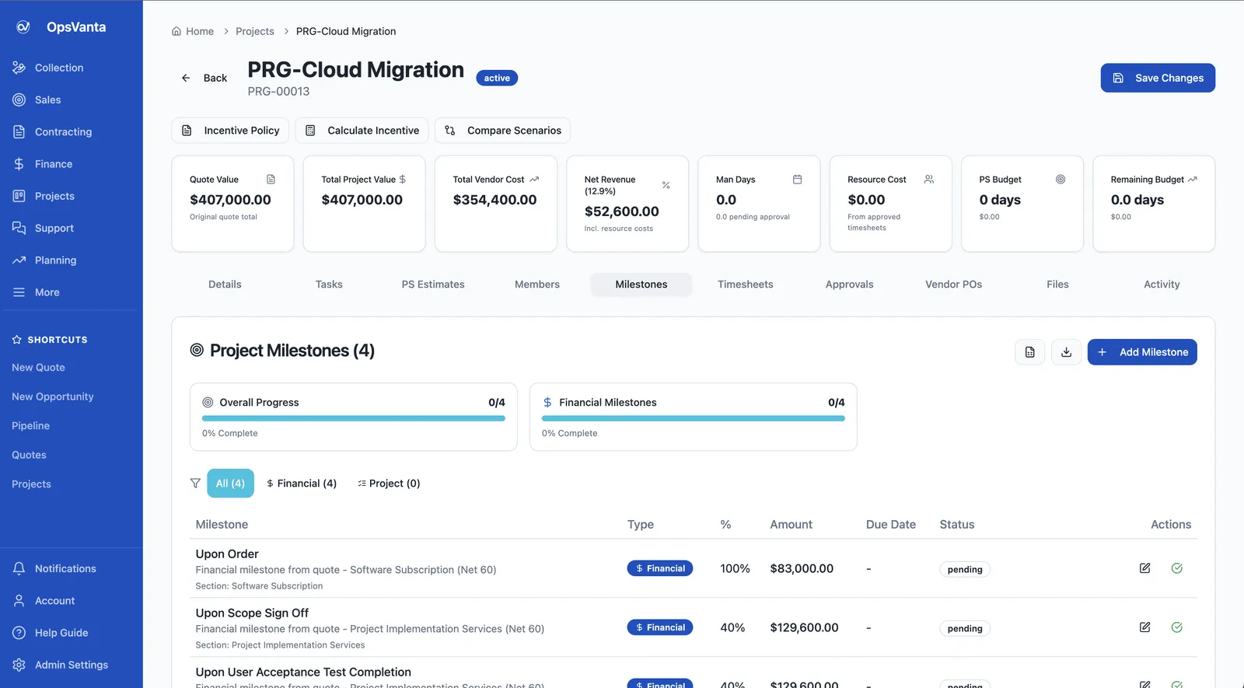Open Admin Settings gear
Viewport: 1244px width, 688px height.
pos(71,665)
